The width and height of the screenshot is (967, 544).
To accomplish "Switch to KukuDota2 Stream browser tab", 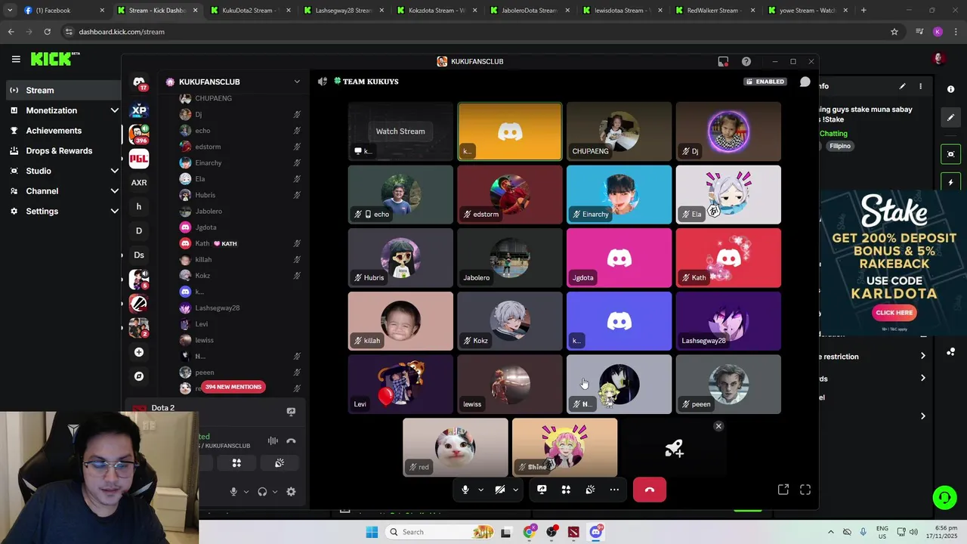I will click(x=250, y=11).
